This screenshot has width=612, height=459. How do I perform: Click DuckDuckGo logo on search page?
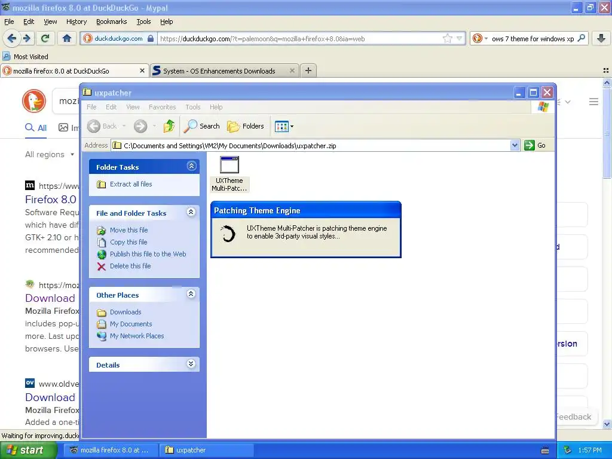pos(34,101)
